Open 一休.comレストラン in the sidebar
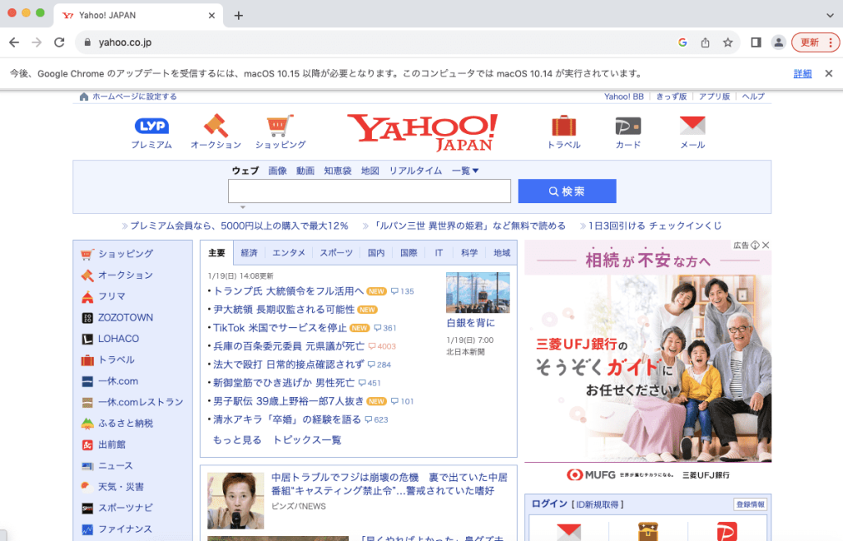Image resolution: width=843 pixels, height=541 pixels. [x=140, y=402]
